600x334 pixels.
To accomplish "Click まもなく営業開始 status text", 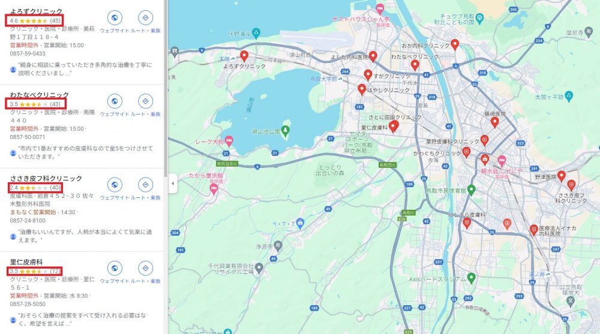I will (33, 212).
